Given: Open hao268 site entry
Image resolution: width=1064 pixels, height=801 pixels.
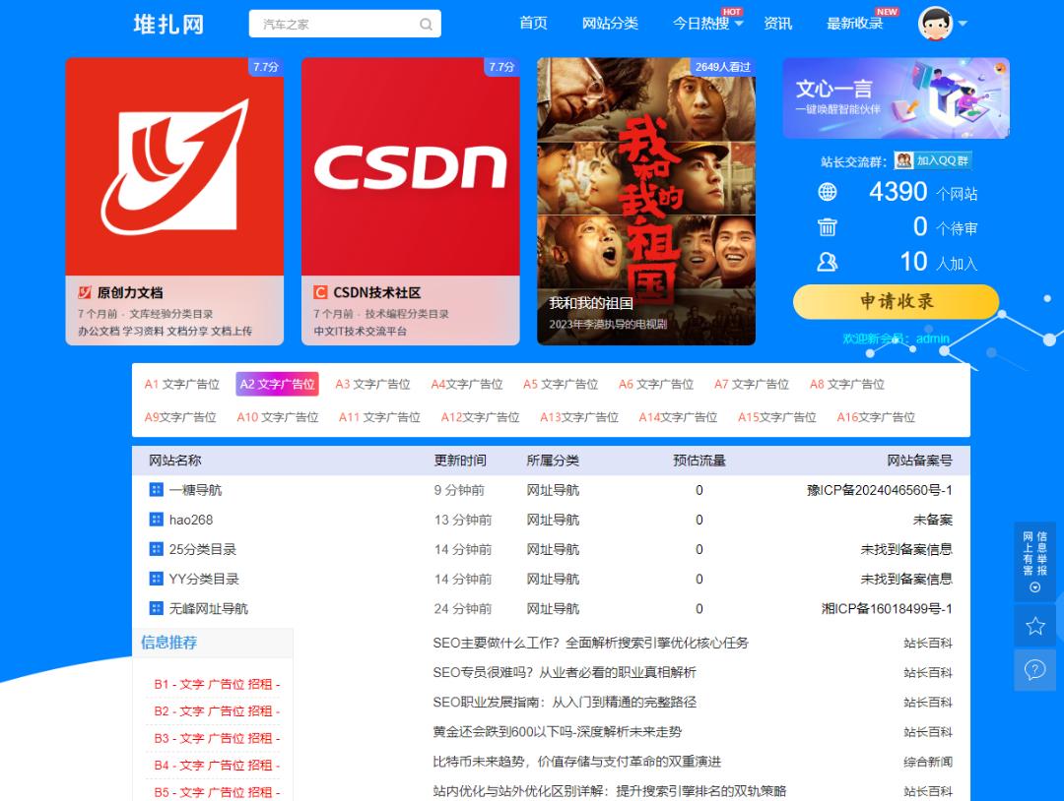Looking at the screenshot, I should [191, 520].
